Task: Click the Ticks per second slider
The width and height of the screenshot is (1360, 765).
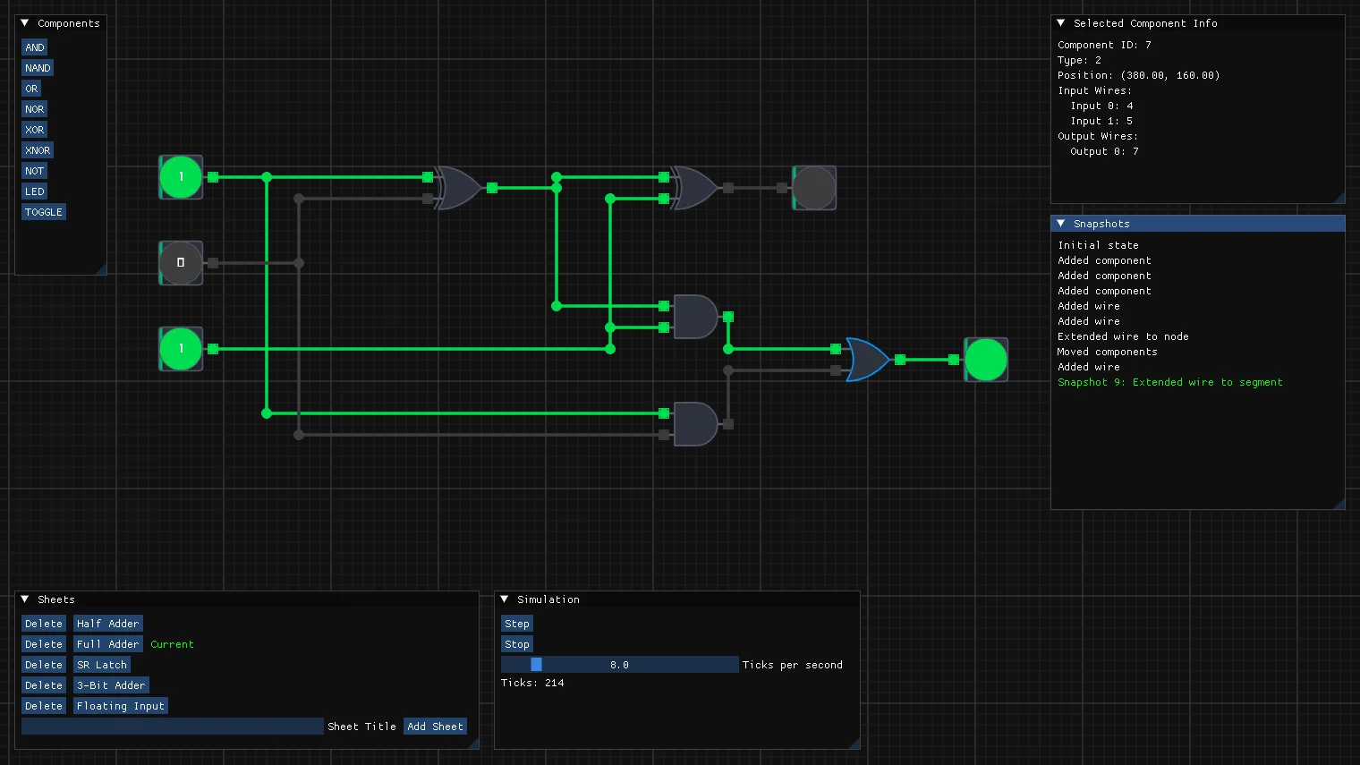Action: pos(620,665)
